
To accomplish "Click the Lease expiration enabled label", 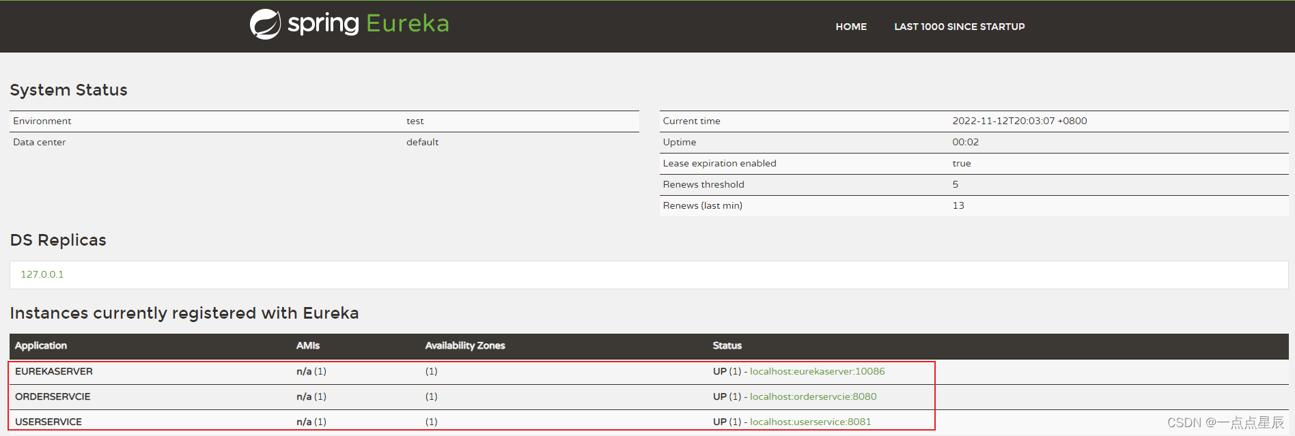I will tap(720, 163).
